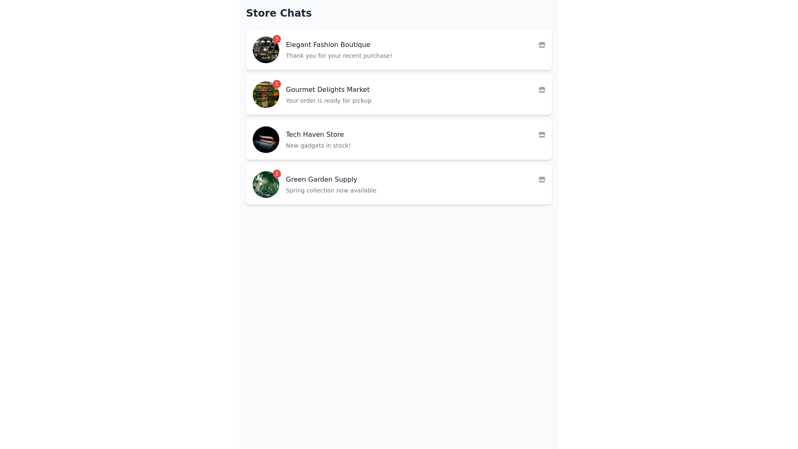This screenshot has width=798, height=449.
Task: Open Elegant Fashion Boutique avatar photo
Action: (266, 50)
